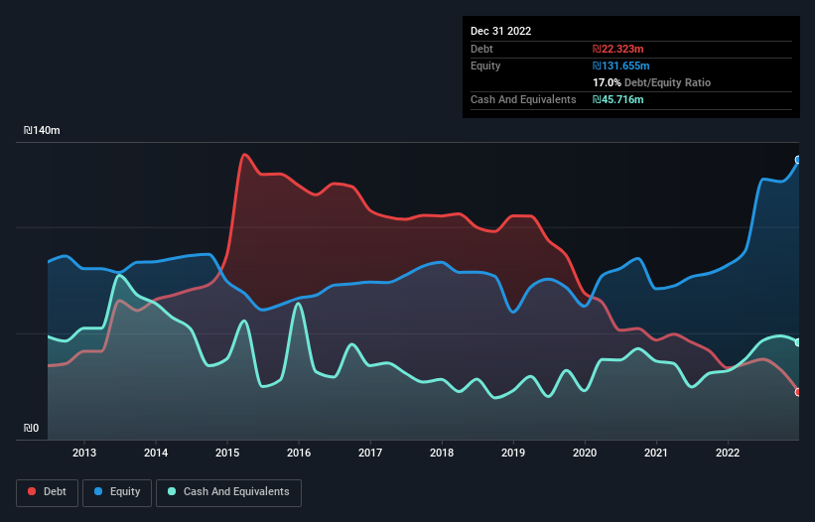Select the 2018 x-axis label
The height and width of the screenshot is (522, 815).
point(442,453)
